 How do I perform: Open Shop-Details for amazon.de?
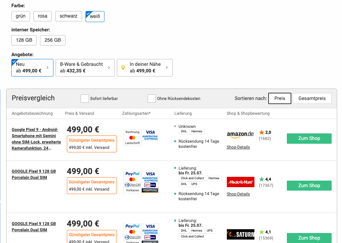[238, 147]
